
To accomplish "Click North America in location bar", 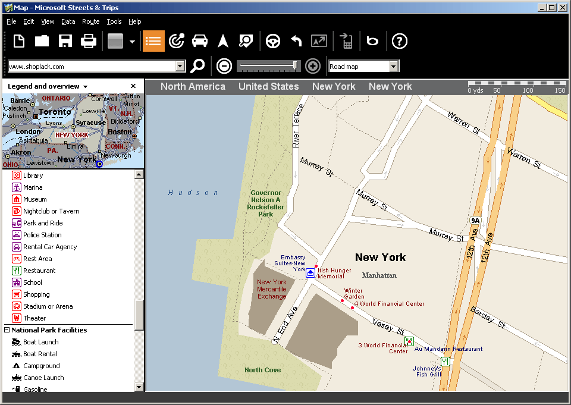I will pos(193,86).
